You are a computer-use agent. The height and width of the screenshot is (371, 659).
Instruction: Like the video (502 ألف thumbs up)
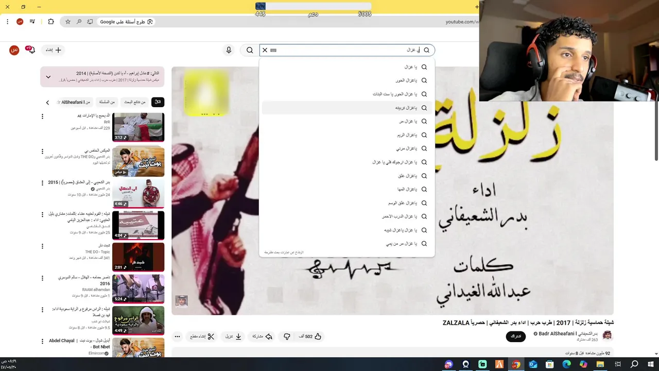click(x=310, y=336)
